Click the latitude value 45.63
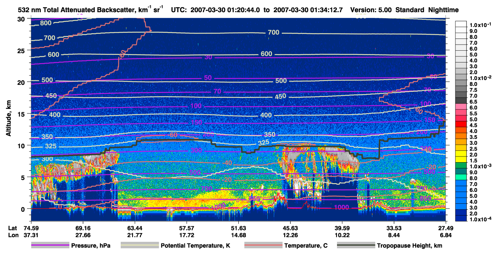The image size is (495, 254). (290, 228)
